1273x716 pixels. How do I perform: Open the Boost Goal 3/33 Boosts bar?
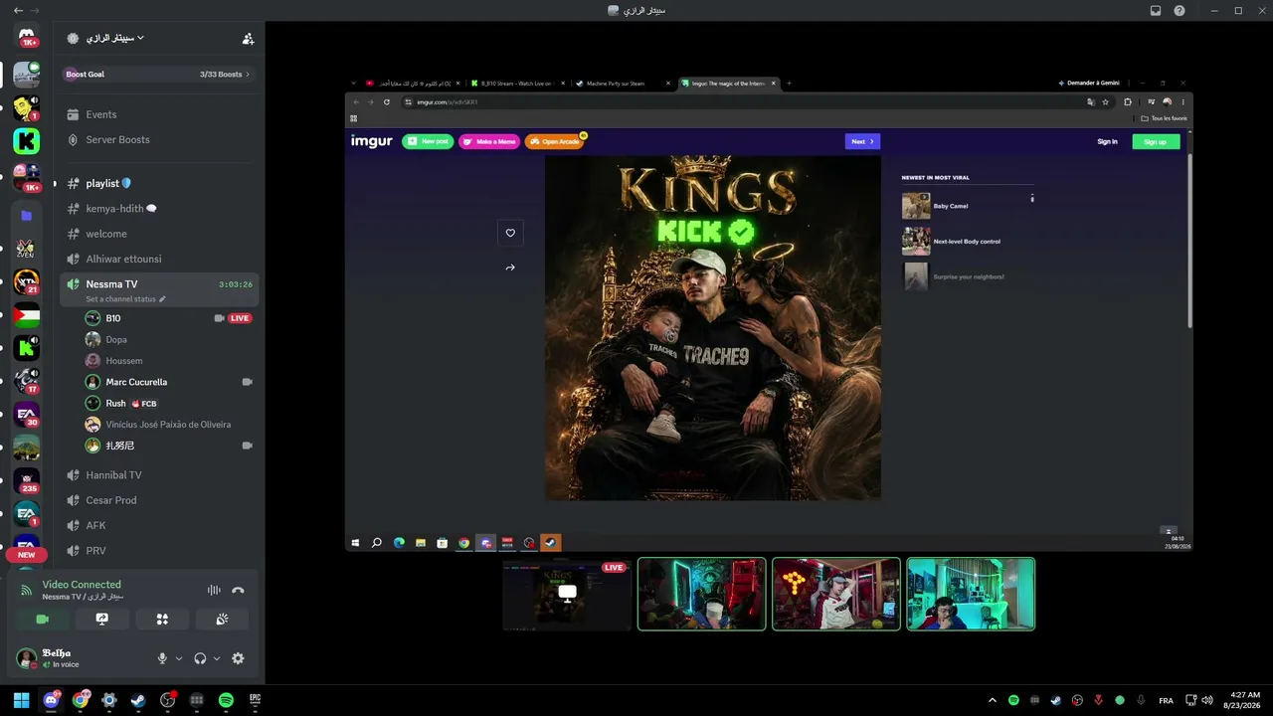pyautogui.click(x=159, y=75)
